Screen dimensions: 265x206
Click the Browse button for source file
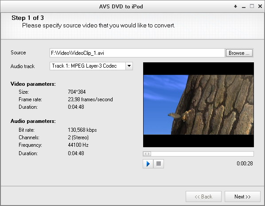pyautogui.click(x=239, y=53)
